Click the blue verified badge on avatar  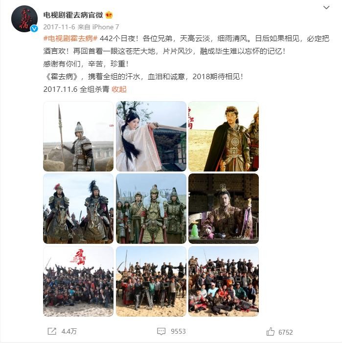pyautogui.click(x=34, y=28)
